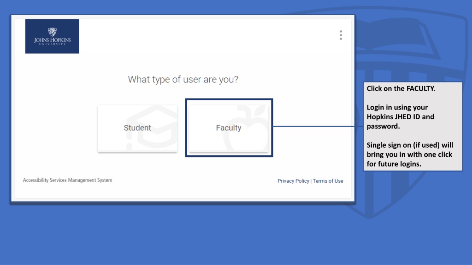Open the three-dot vertical menu

pos(341,35)
